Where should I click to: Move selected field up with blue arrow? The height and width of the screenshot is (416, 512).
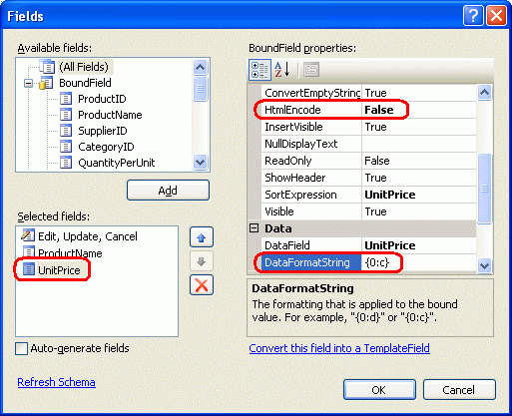click(202, 237)
